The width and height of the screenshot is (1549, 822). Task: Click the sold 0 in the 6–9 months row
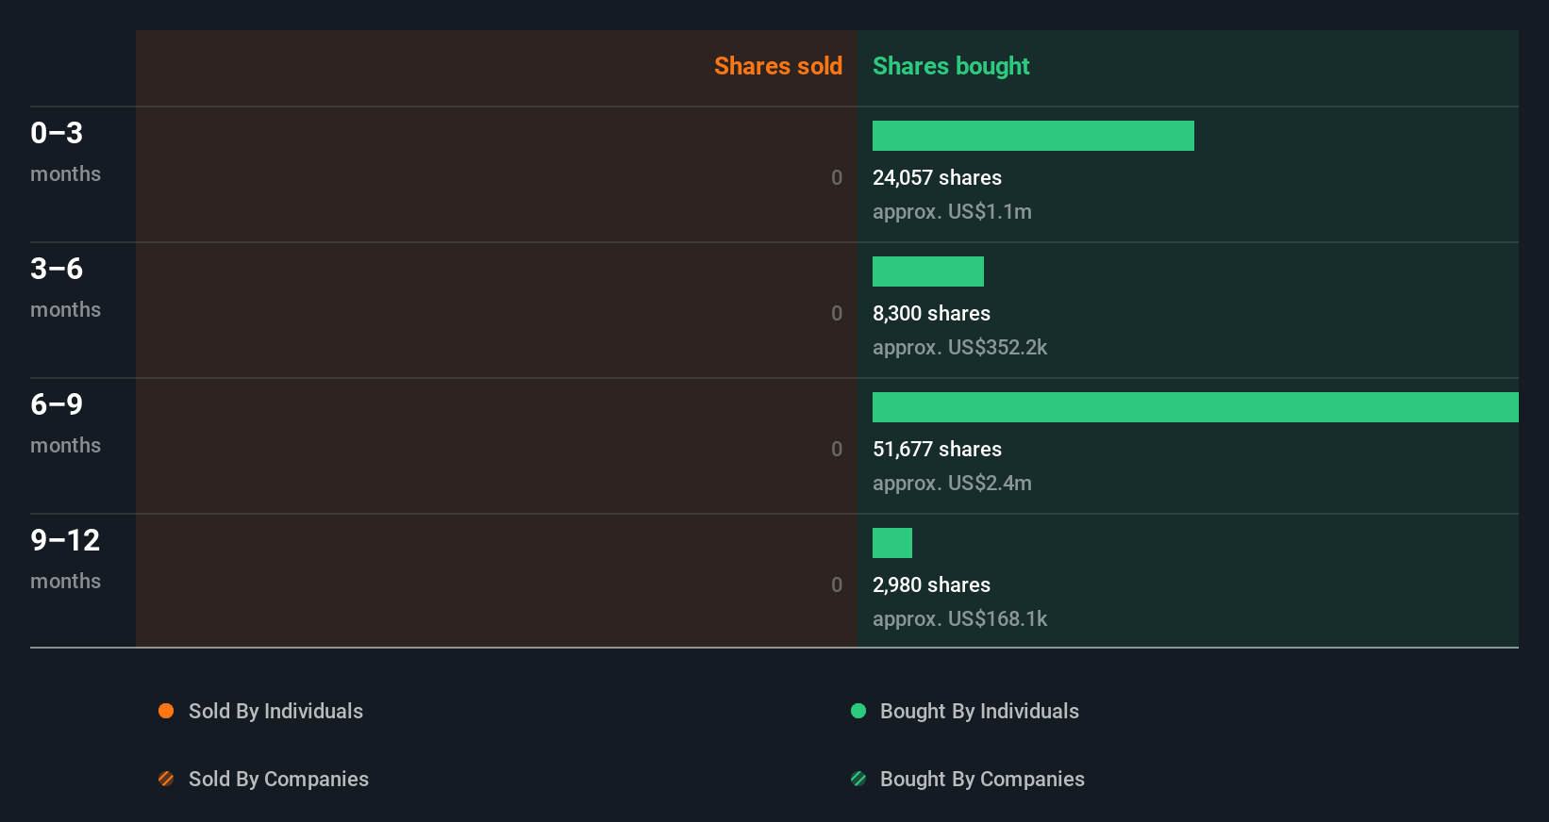(837, 449)
